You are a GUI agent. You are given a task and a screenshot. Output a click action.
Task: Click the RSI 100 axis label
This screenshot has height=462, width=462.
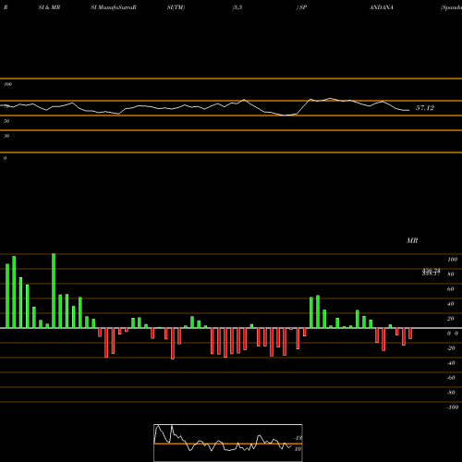(x=8, y=84)
